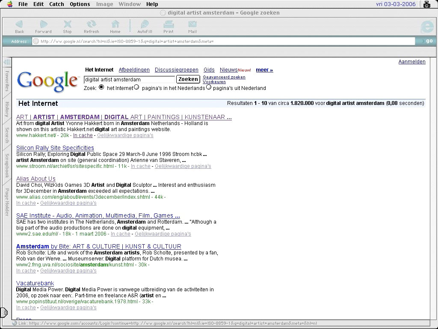
Task: Open the Favorites sidebar tab
Action: (x=7, y=81)
